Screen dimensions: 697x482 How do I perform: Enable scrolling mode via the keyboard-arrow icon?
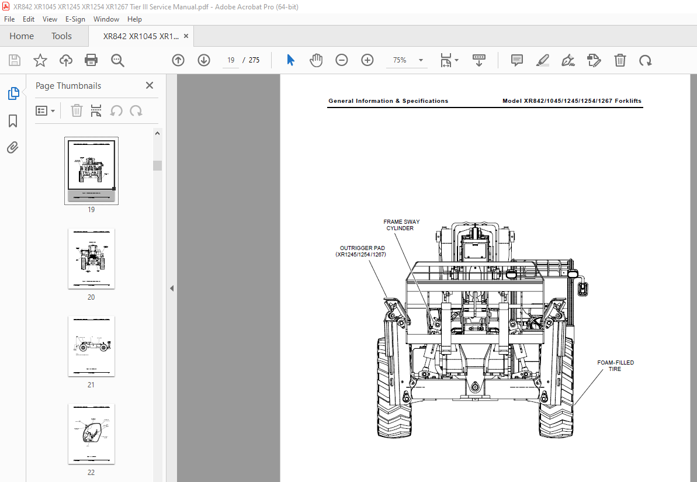(478, 60)
